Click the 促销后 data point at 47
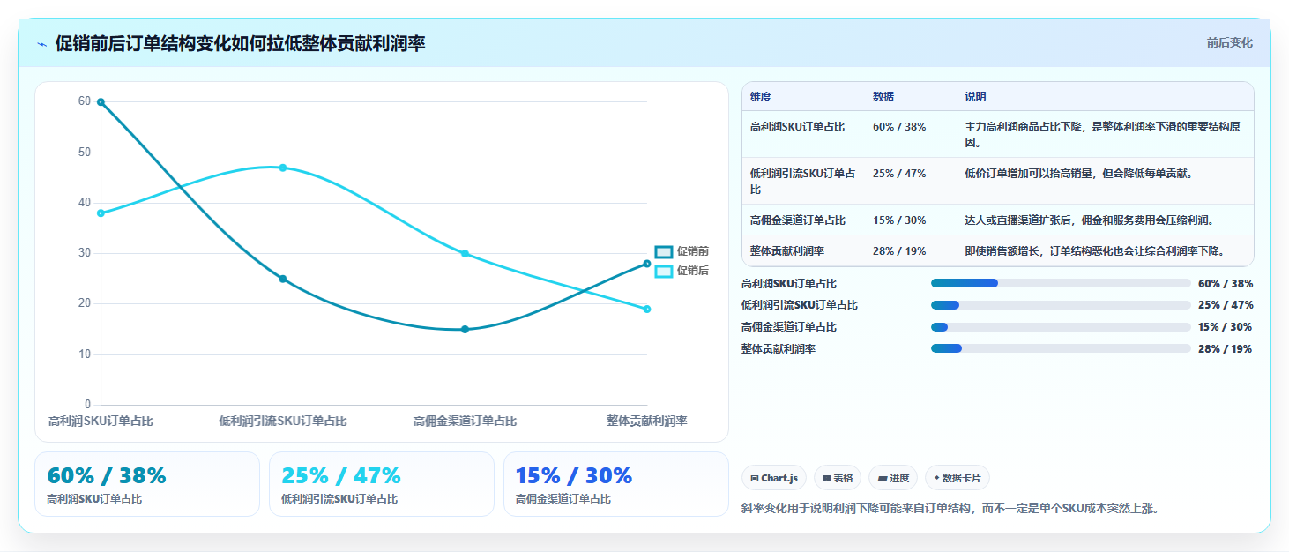Image resolution: width=1289 pixels, height=552 pixels. (x=283, y=168)
